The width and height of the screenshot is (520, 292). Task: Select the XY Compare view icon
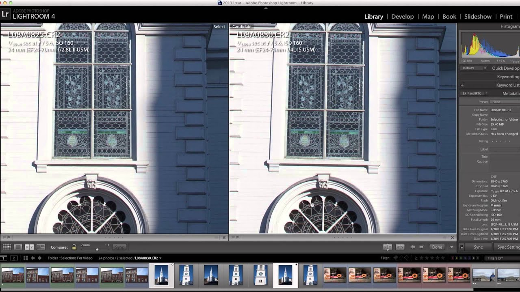(x=29, y=247)
